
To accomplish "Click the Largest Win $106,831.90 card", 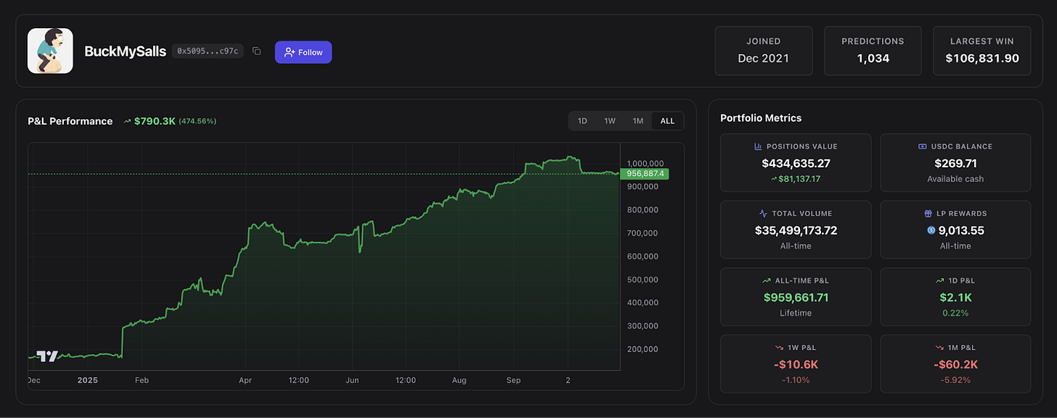I will [981, 51].
